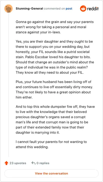Click the "commented on" text

(x=54, y=9)
